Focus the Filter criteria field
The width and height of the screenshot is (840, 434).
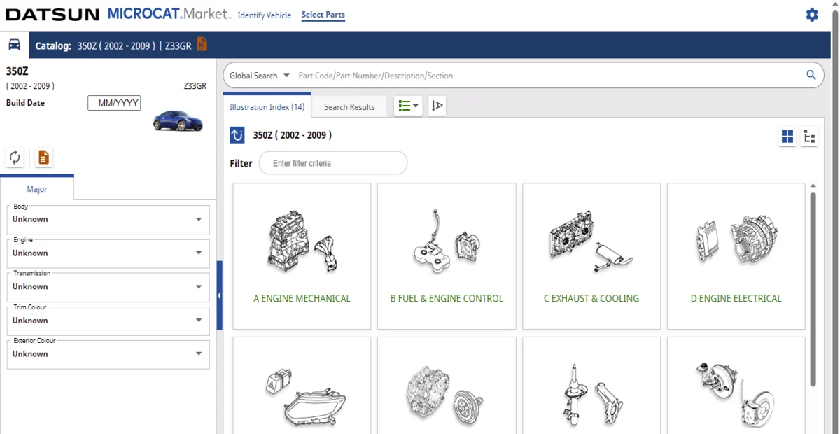tap(333, 163)
